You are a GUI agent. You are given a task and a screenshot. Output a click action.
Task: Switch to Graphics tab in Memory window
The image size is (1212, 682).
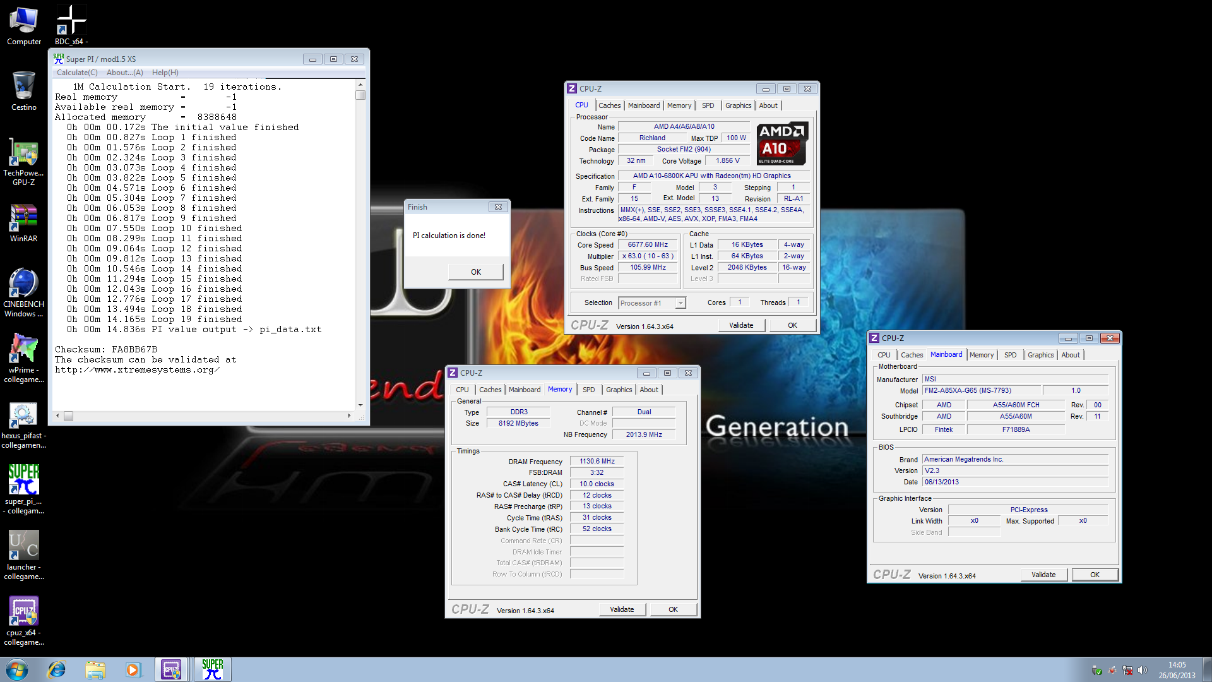point(619,390)
